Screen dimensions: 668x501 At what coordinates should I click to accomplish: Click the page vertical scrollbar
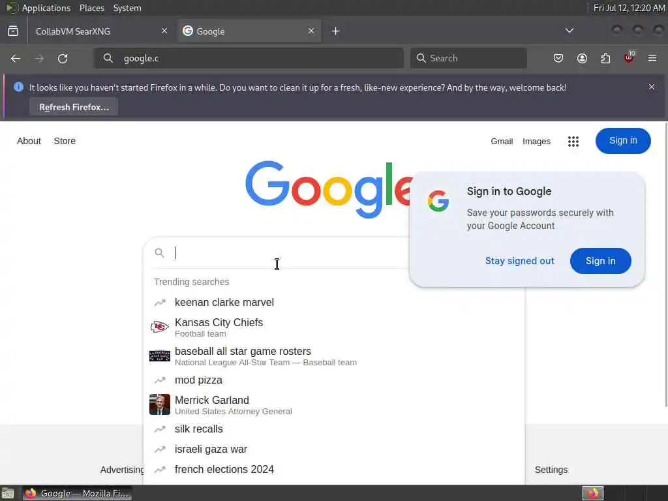(665, 264)
